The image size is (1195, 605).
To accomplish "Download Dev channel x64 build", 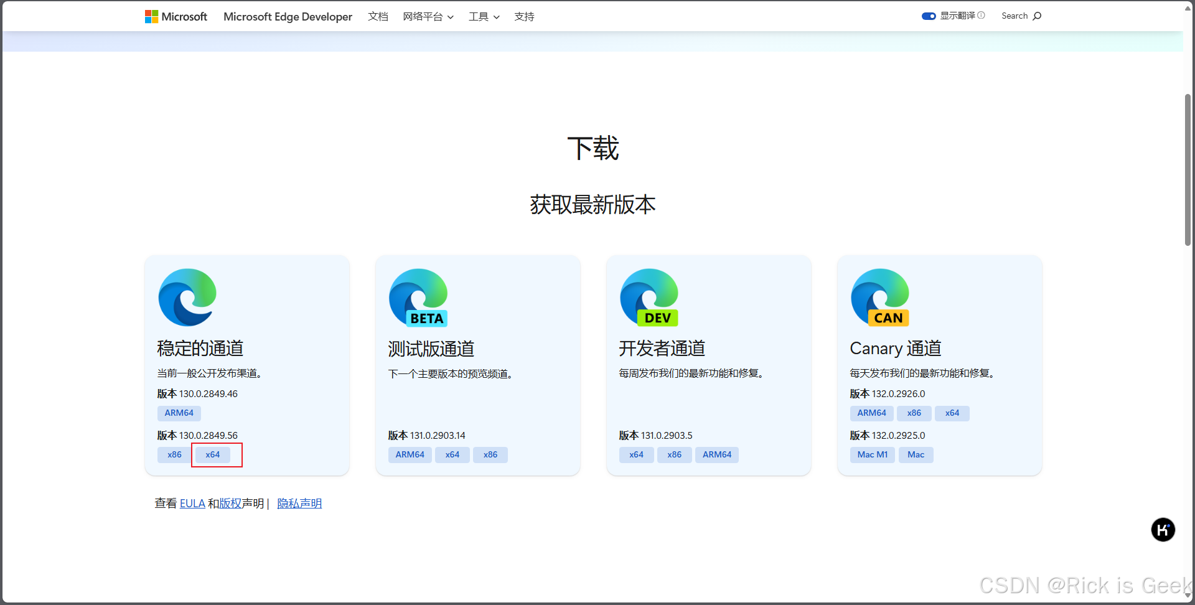I will click(x=637, y=455).
